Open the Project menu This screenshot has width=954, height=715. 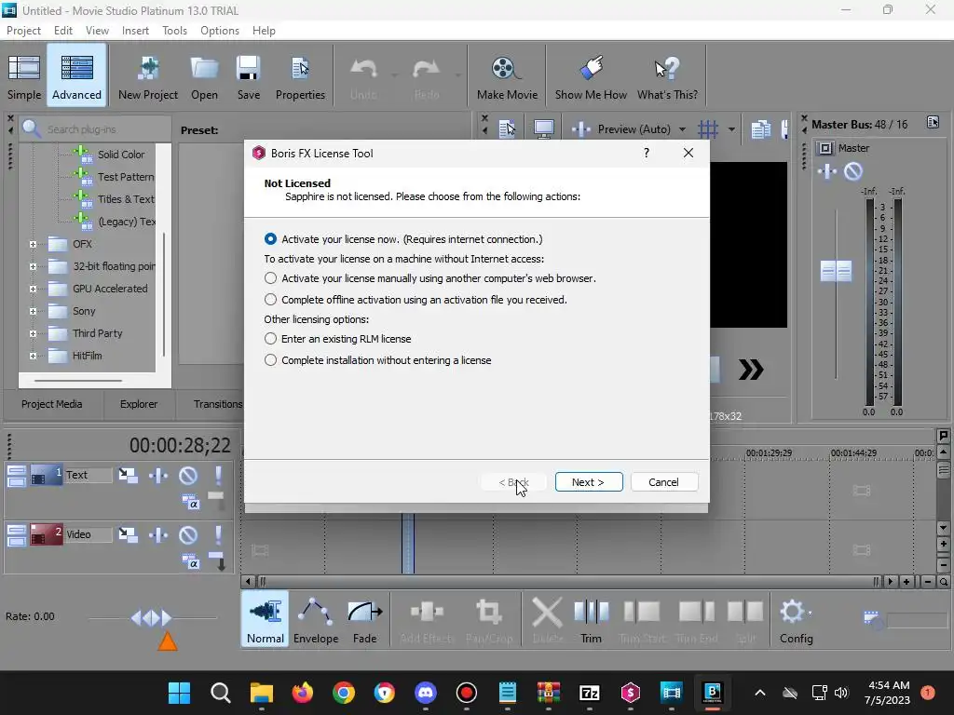click(x=23, y=31)
